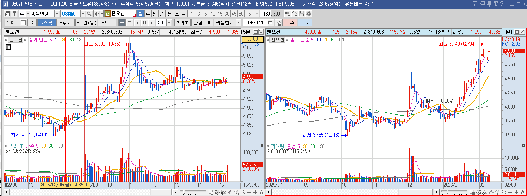Click the grid layout icon beside 2 X 1
Image resolution: width=527 pixels, height=196 pixels.
(23, 23)
